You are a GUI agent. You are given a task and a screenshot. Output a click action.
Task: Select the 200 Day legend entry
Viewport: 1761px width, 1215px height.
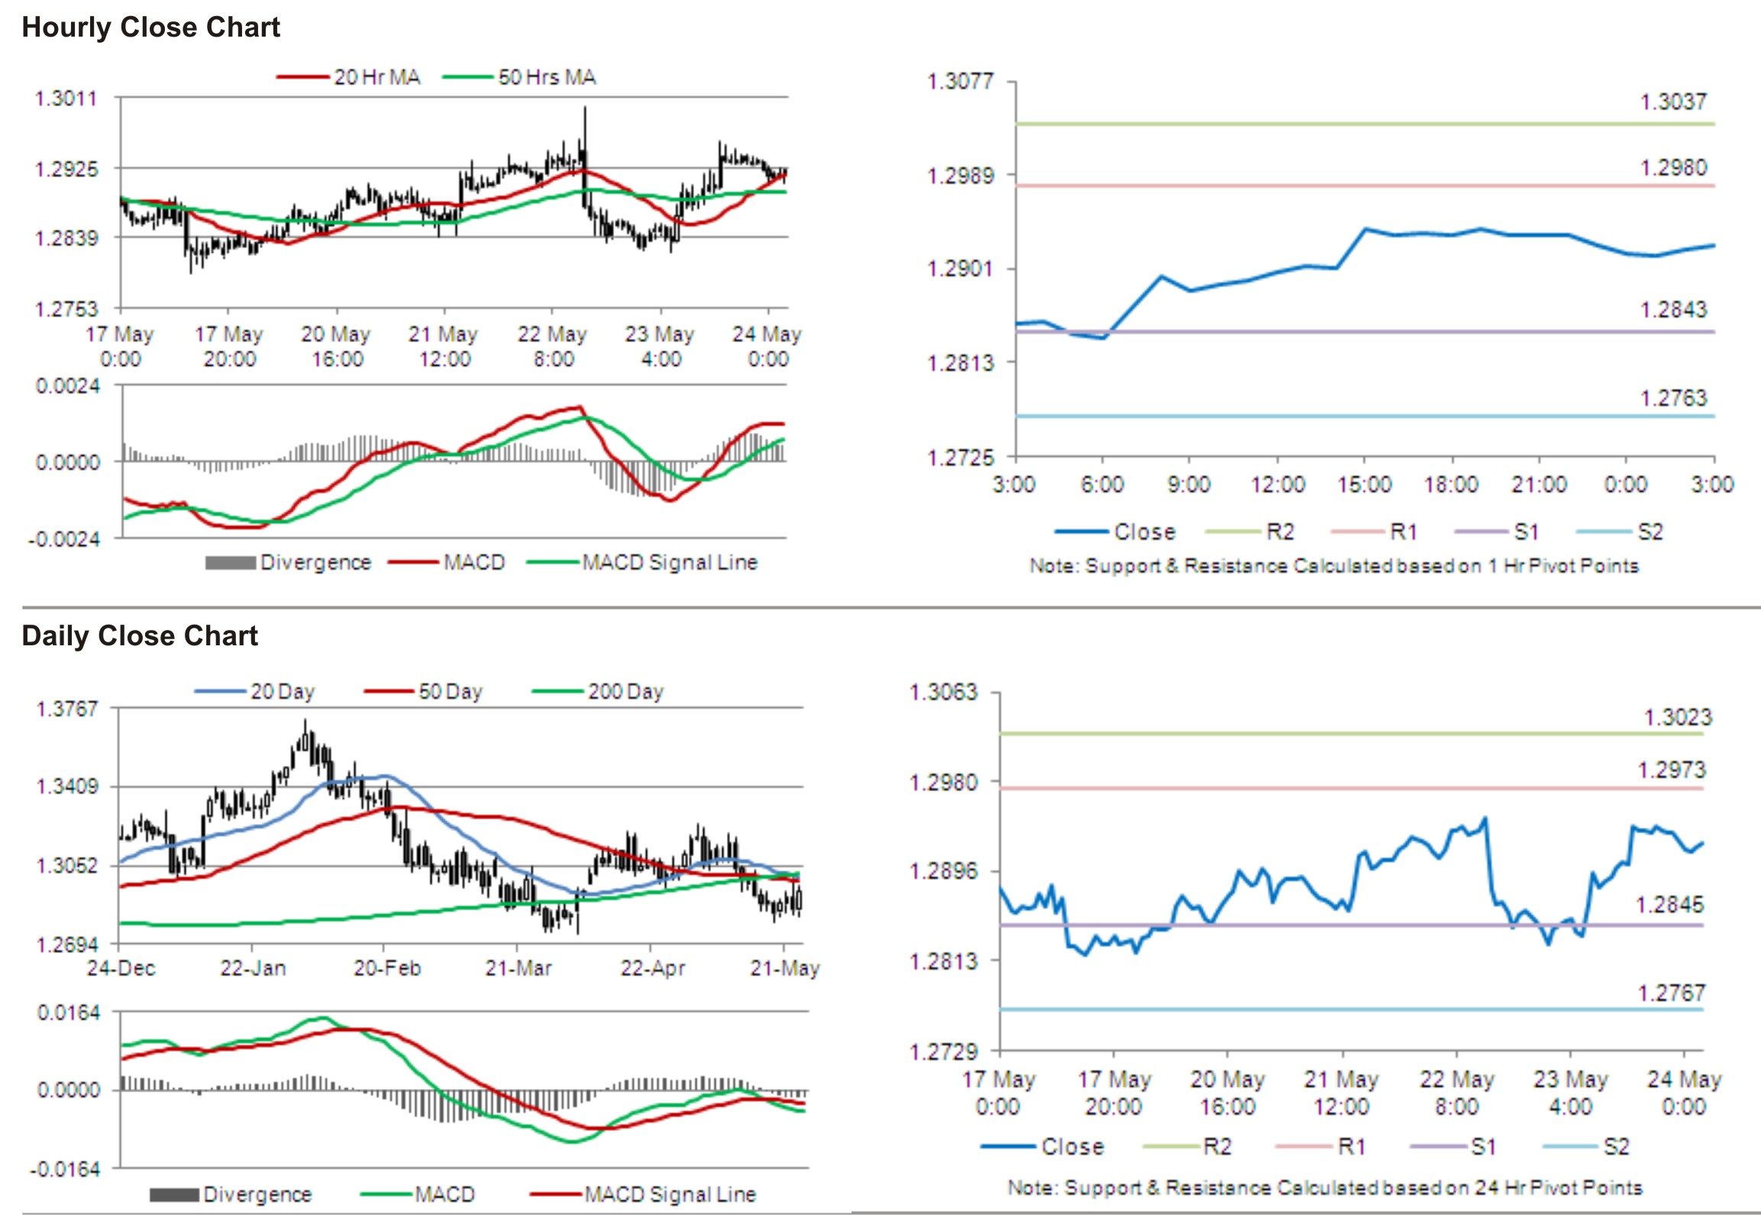click(598, 692)
